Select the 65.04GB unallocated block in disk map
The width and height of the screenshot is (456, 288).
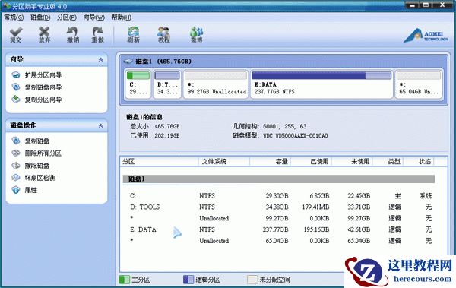(419, 84)
